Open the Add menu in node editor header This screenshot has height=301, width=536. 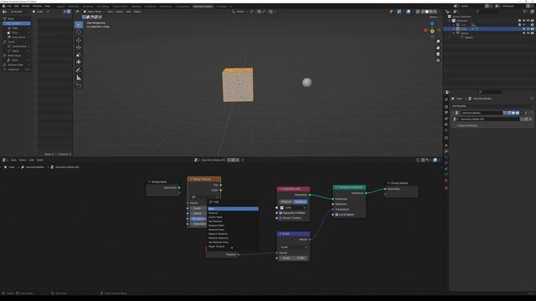pyautogui.click(x=32, y=160)
